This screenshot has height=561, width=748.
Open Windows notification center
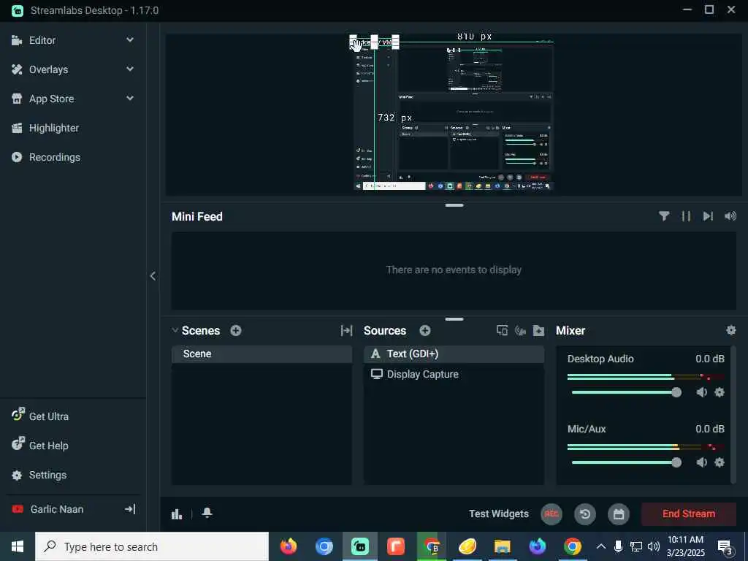[x=725, y=547]
